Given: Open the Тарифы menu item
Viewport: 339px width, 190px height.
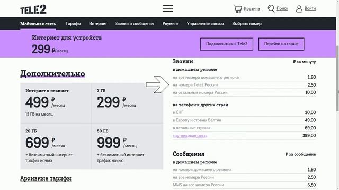Looking at the screenshot, I should click(x=73, y=24).
